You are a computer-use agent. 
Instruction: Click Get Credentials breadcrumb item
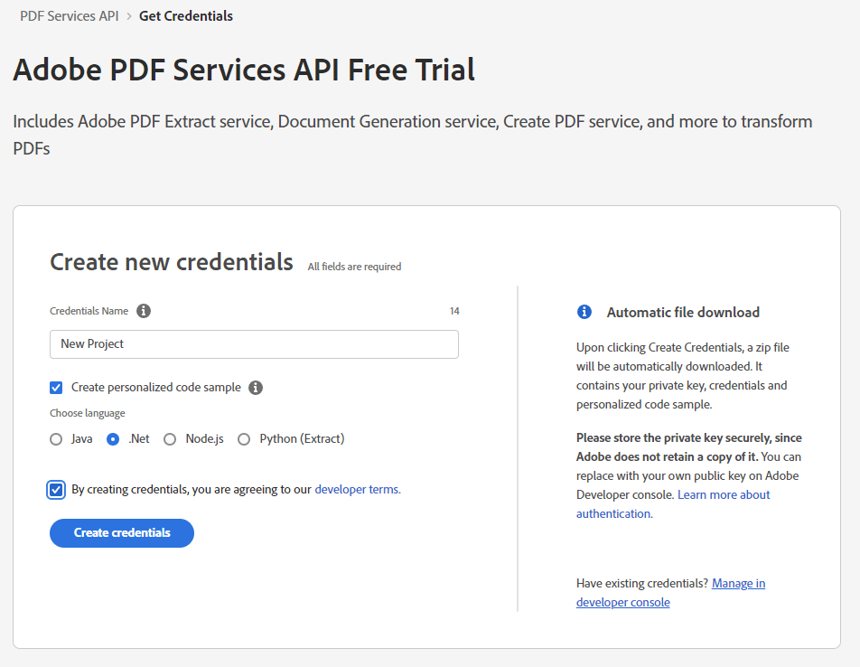(186, 16)
